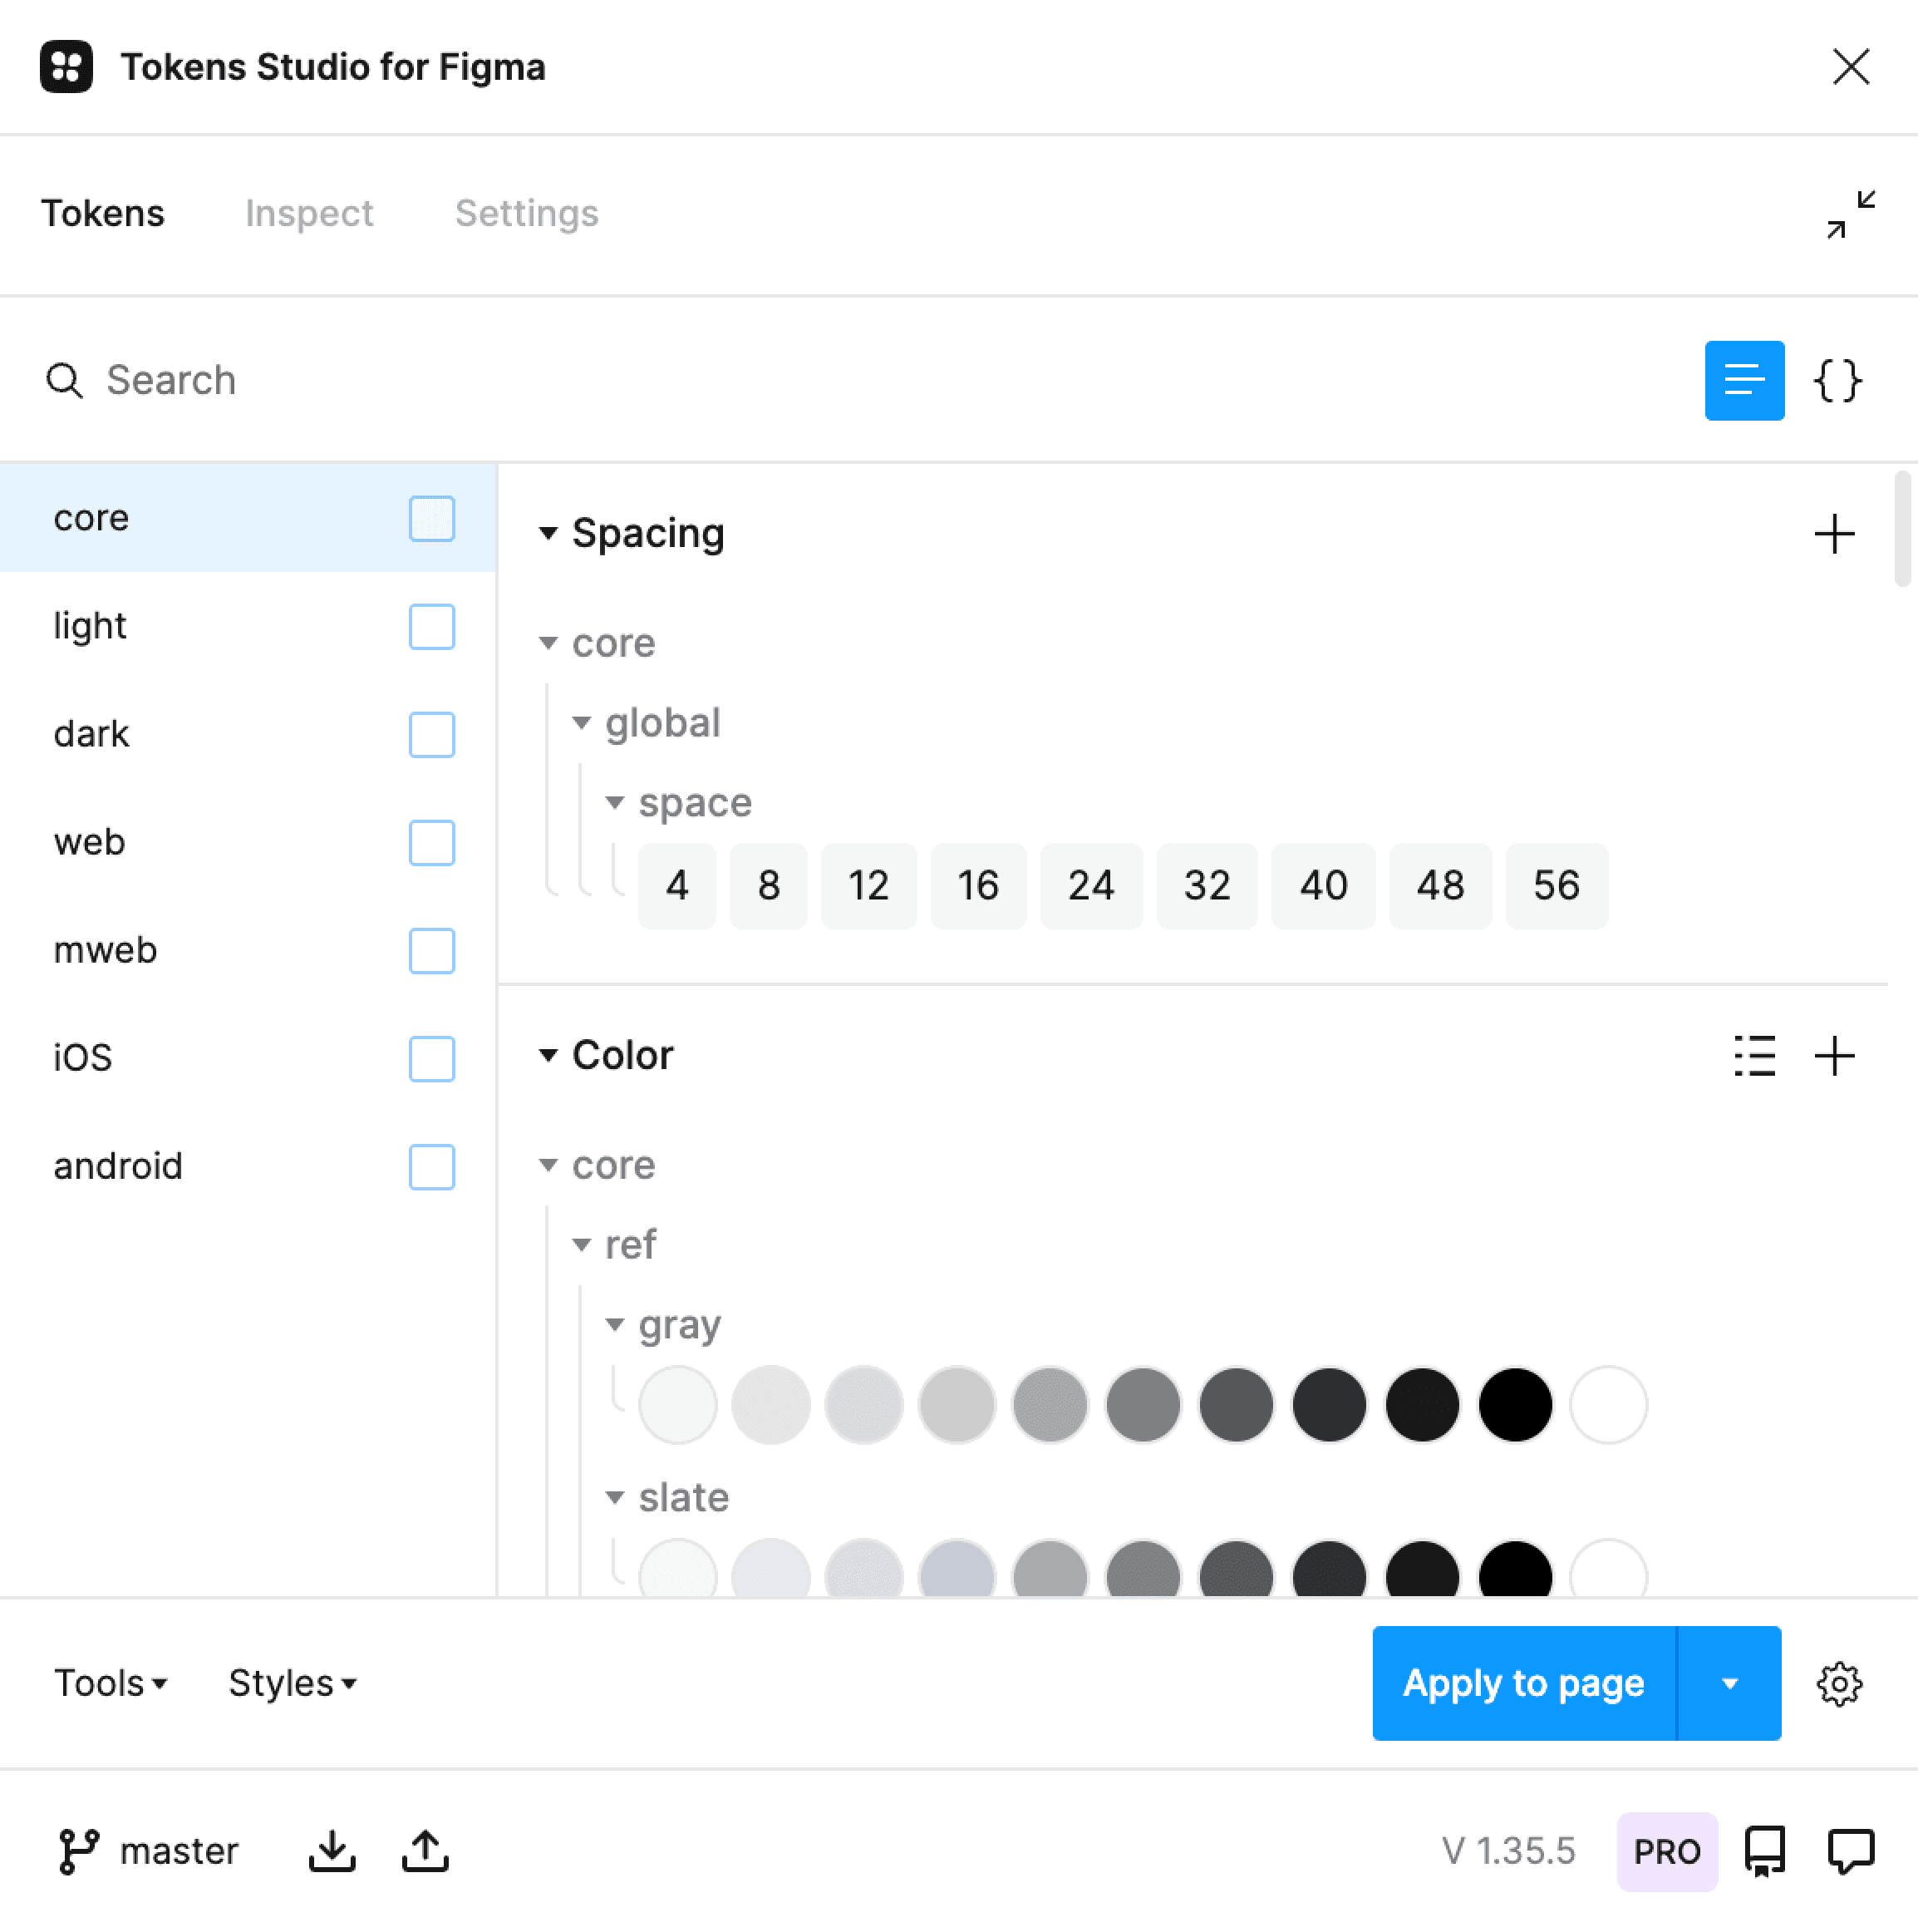Image resolution: width=1918 pixels, height=1932 pixels.
Task: Select spacing token 12
Action: (868, 887)
